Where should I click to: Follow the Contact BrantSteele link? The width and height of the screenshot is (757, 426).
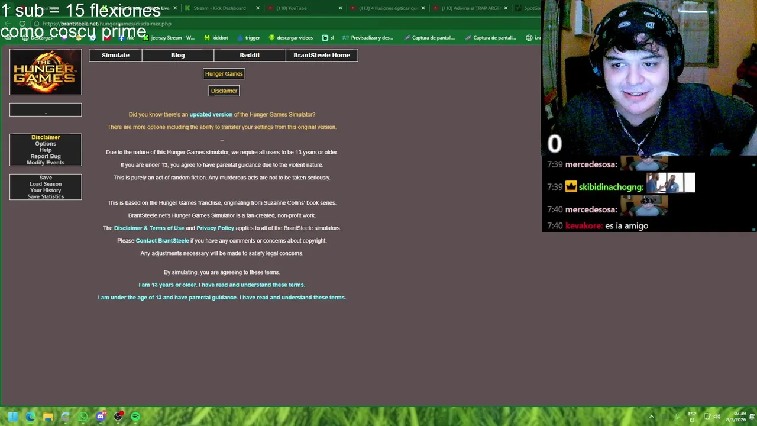(162, 241)
